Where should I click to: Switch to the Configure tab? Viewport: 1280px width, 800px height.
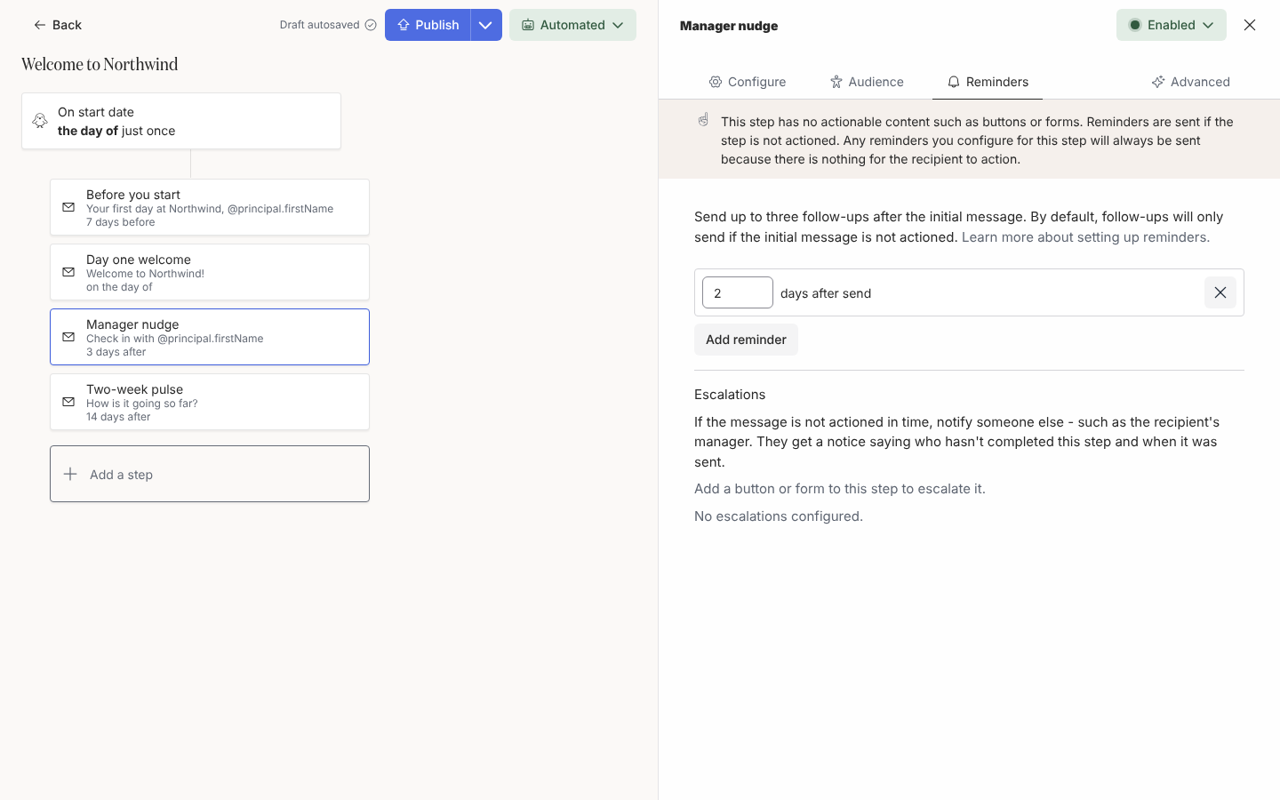pos(747,82)
